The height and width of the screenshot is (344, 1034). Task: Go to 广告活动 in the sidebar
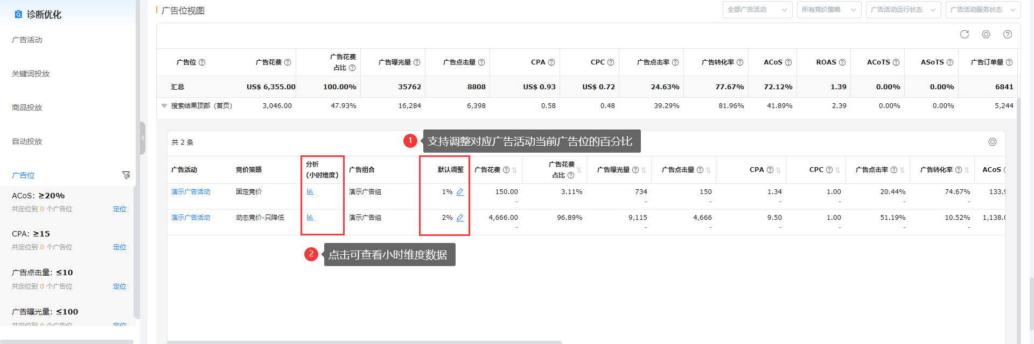click(x=27, y=40)
